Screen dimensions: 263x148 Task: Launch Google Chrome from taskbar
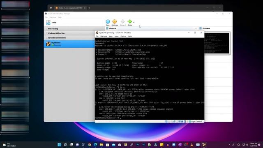pyautogui.click(x=90, y=145)
